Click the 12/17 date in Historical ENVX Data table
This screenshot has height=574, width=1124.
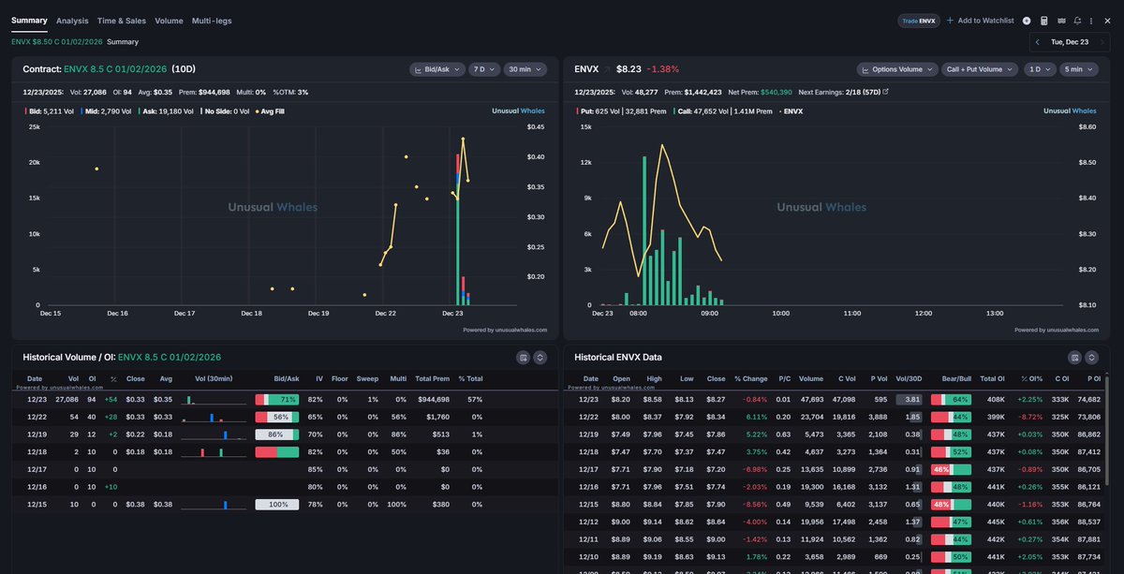click(586, 469)
